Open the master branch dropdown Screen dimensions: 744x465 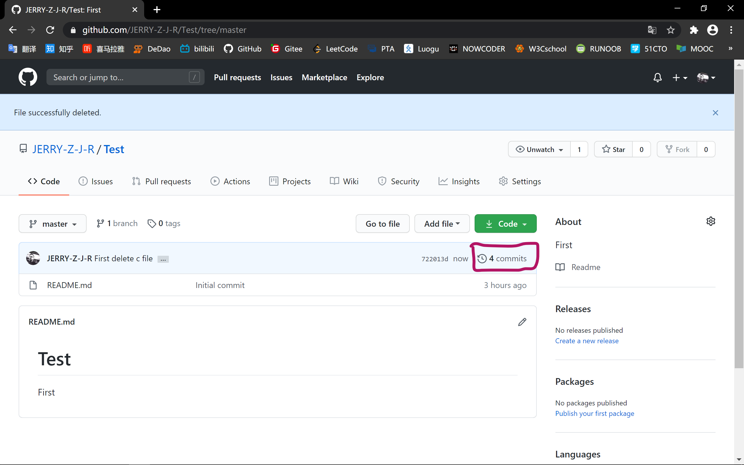click(53, 224)
